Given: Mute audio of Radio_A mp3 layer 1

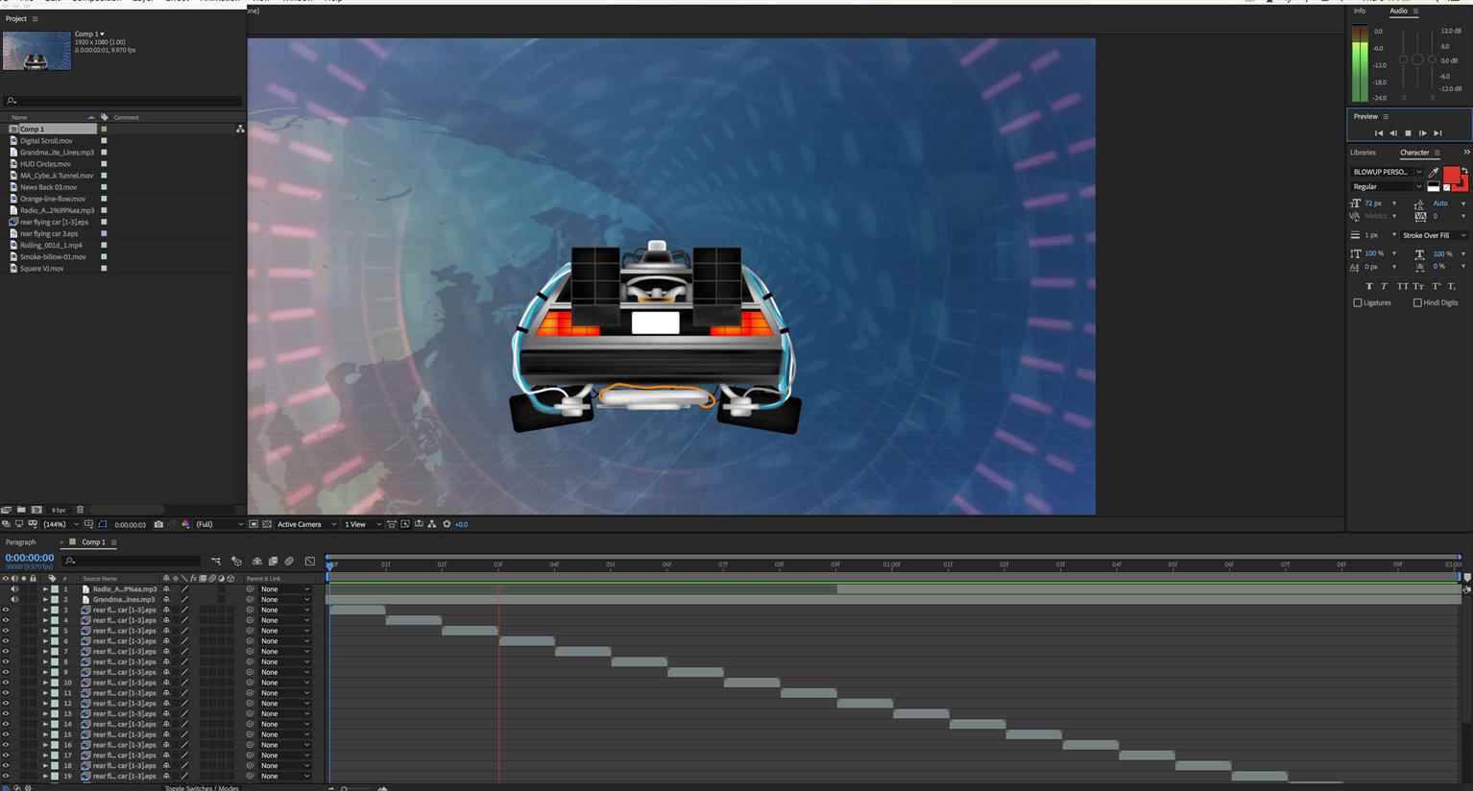Looking at the screenshot, I should (x=14, y=588).
